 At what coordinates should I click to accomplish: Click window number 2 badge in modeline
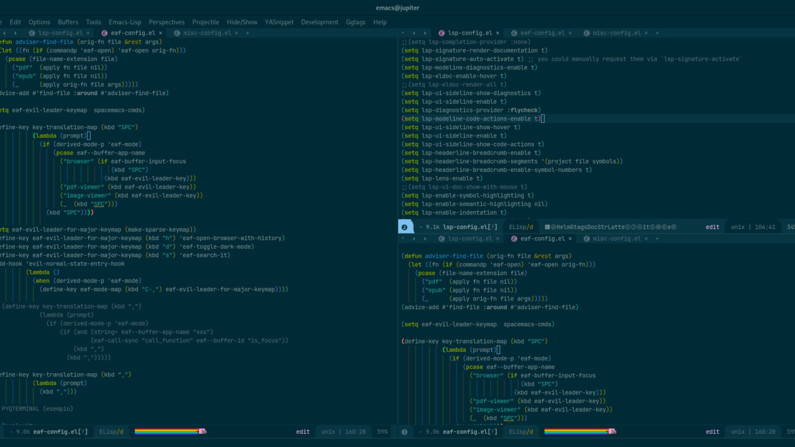pos(404,227)
